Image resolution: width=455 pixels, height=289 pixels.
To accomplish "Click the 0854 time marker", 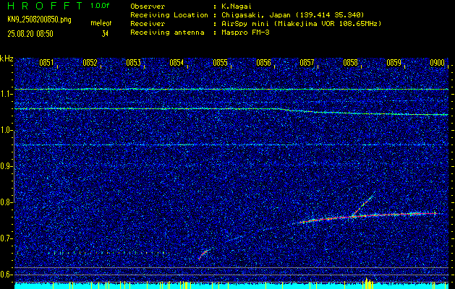I will click(x=177, y=63).
